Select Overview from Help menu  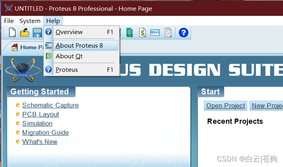[x=81, y=32]
